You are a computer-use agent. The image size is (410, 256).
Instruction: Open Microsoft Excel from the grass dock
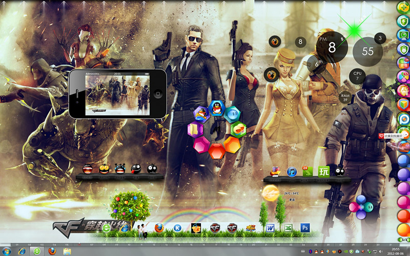coord(288,228)
